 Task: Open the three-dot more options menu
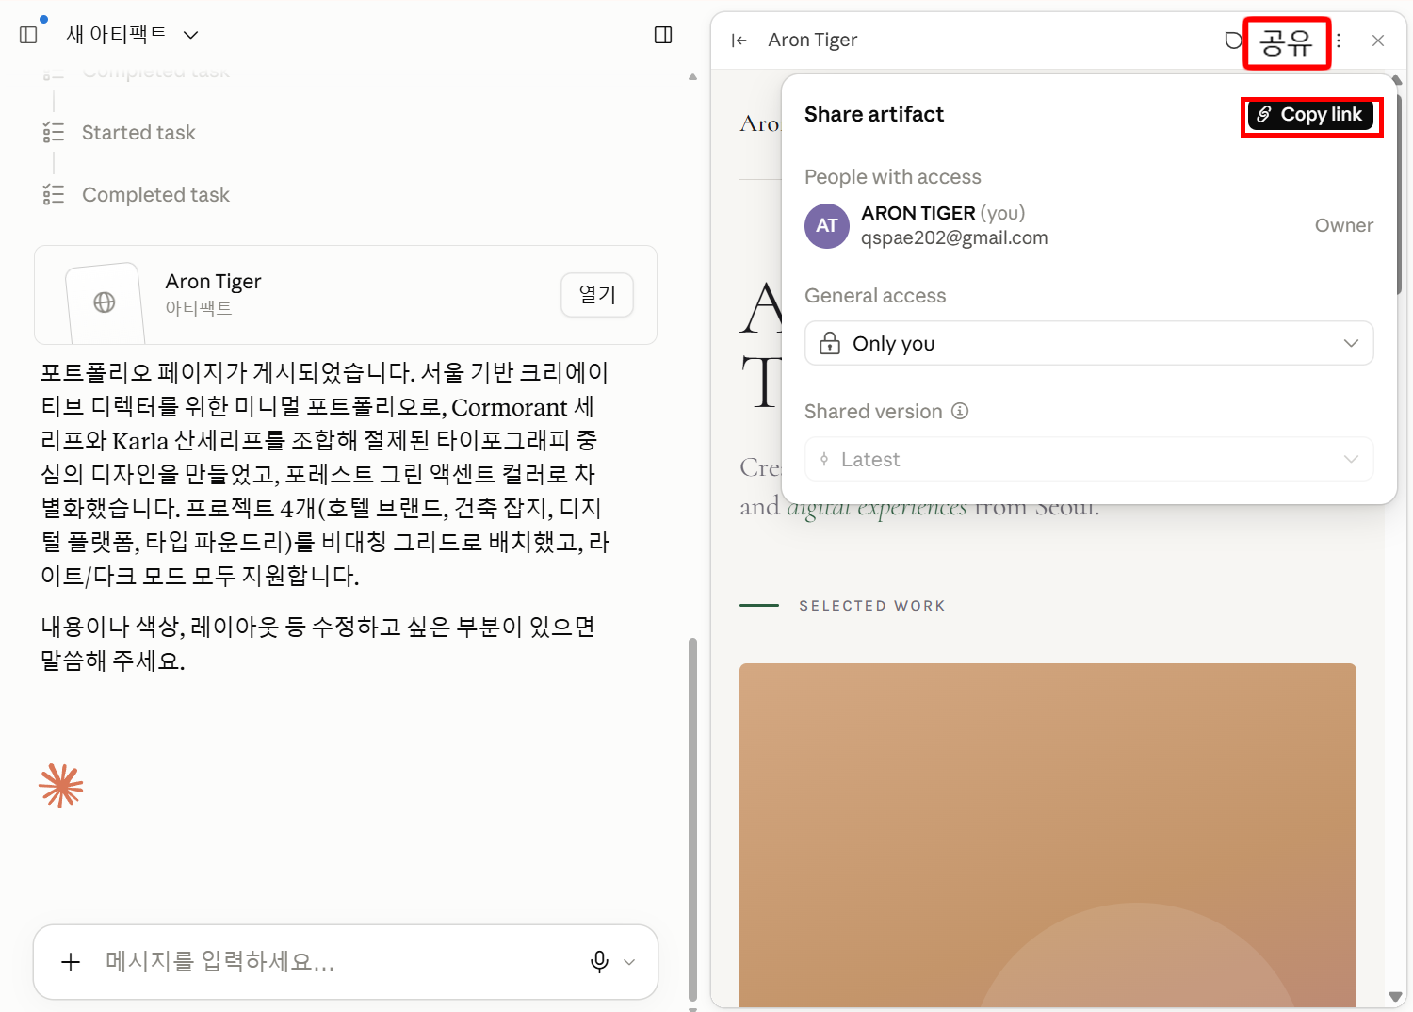(1339, 41)
